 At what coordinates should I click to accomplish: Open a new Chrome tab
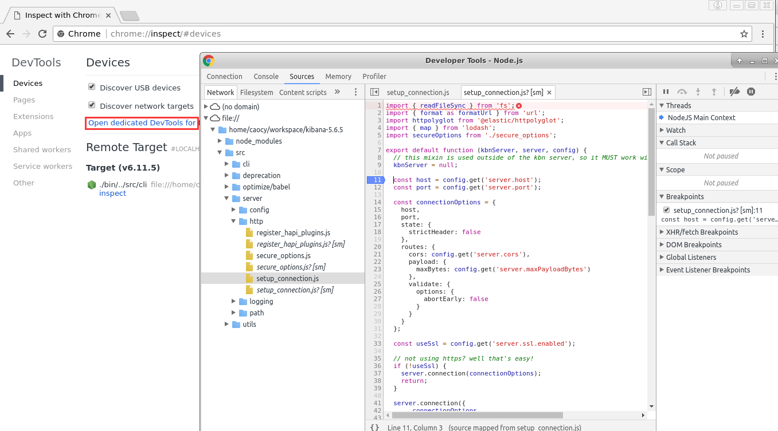[130, 15]
